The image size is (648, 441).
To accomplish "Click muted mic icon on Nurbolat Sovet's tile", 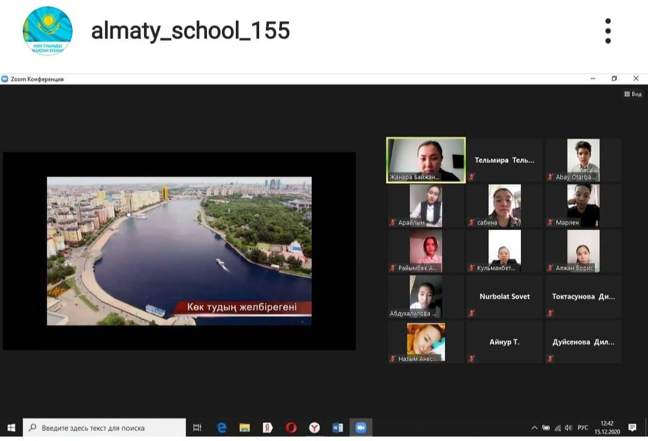I will 472,313.
